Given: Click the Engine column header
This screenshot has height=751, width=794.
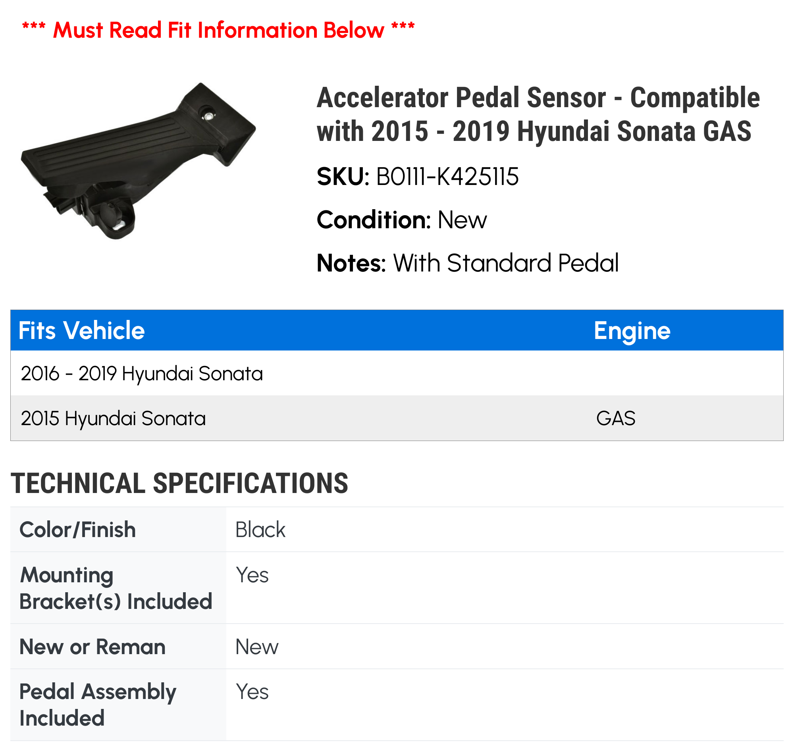Looking at the screenshot, I should [x=632, y=331].
